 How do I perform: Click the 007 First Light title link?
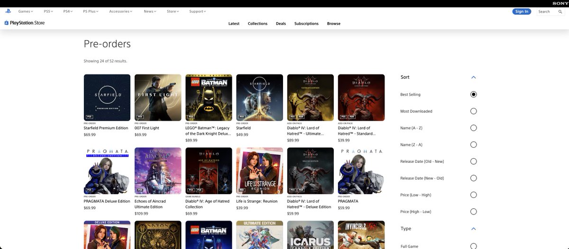[x=147, y=128]
